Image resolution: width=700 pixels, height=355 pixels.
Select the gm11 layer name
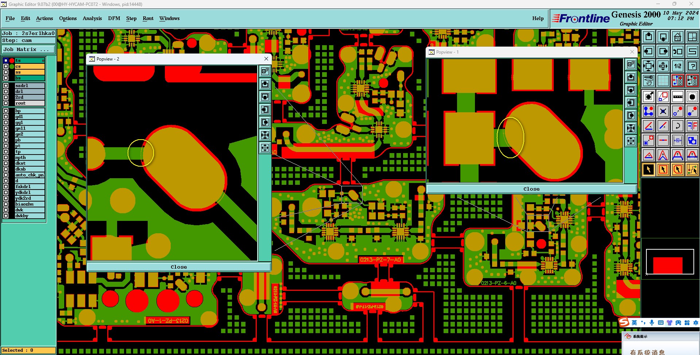[x=30, y=128]
